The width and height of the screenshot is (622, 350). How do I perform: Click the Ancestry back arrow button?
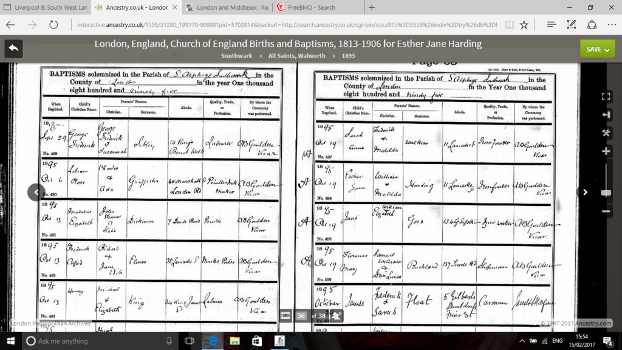(x=13, y=49)
